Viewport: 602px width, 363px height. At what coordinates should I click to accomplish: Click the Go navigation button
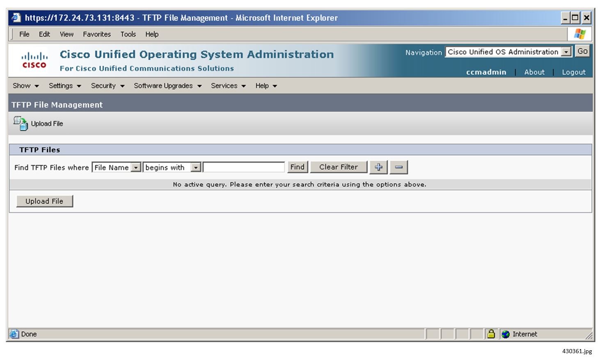[582, 51]
